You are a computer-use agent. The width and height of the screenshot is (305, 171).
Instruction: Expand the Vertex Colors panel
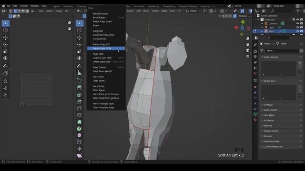coord(281,110)
